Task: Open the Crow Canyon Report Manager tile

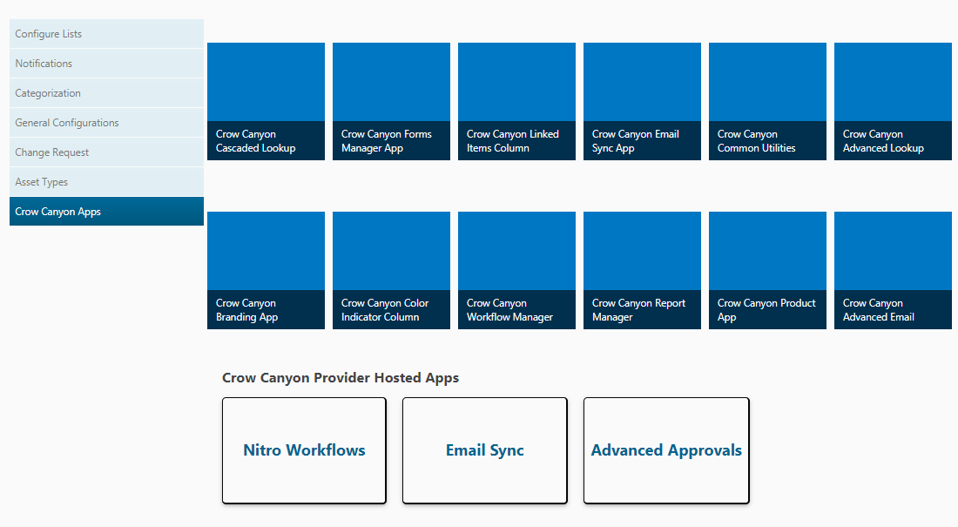Action: pyautogui.click(x=642, y=270)
